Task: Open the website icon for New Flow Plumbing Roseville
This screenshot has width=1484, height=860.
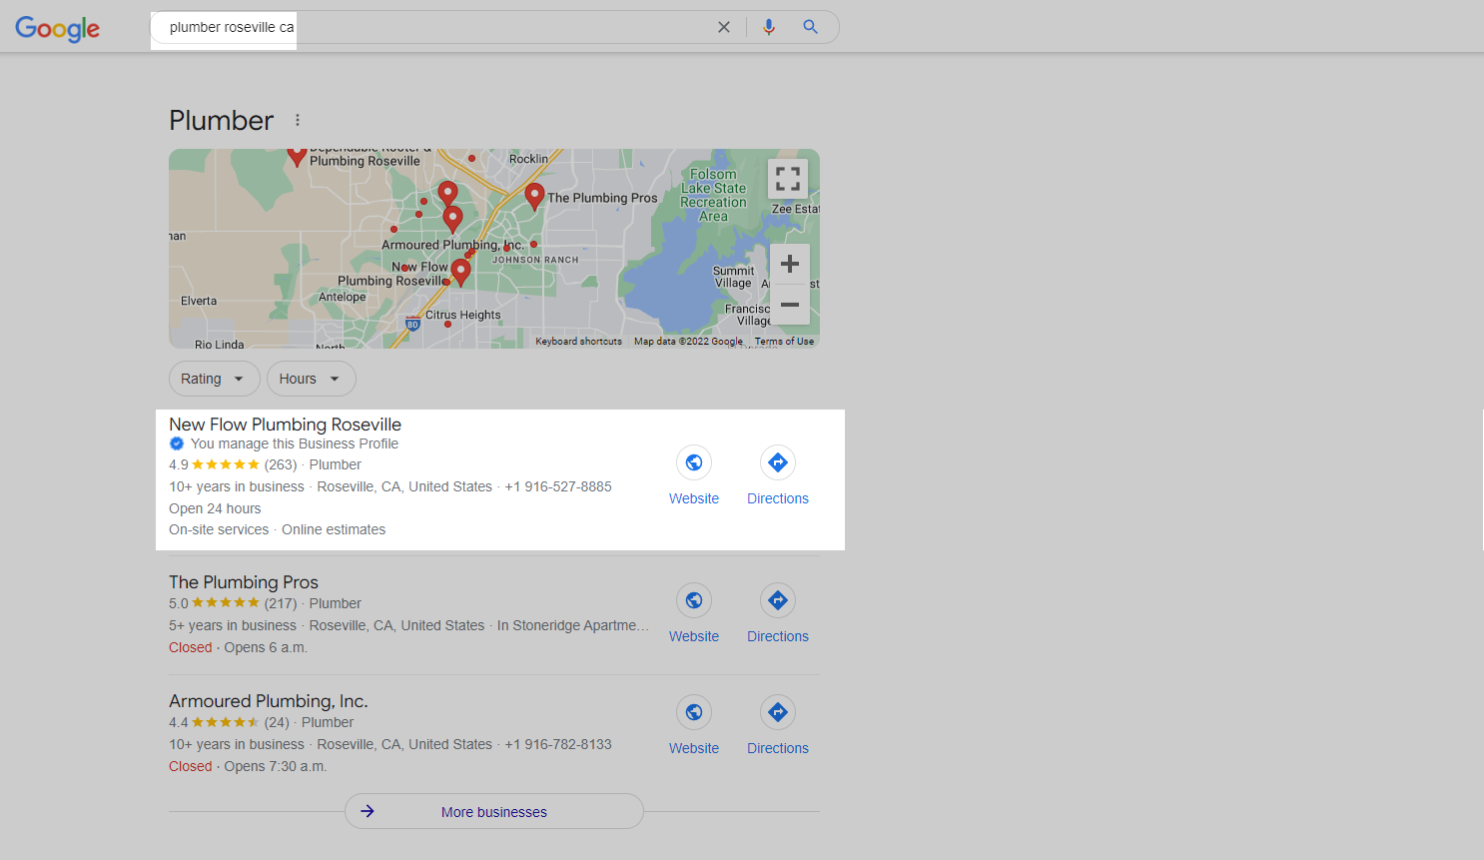Action: pos(694,462)
